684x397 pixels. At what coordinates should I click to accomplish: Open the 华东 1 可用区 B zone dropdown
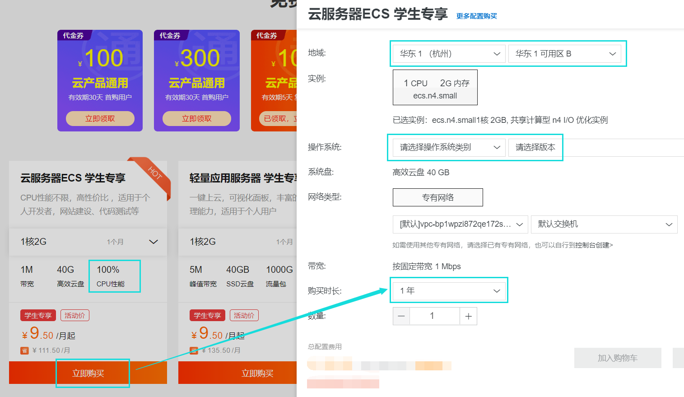[x=565, y=54]
